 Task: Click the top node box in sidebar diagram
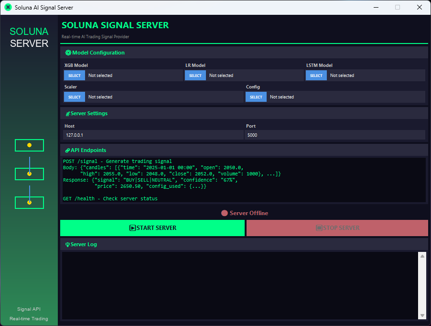[30, 145]
